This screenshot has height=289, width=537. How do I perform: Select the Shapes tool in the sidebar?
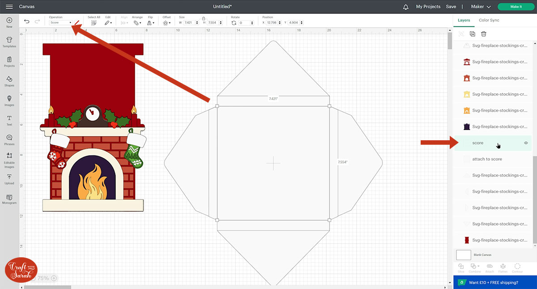(x=9, y=80)
